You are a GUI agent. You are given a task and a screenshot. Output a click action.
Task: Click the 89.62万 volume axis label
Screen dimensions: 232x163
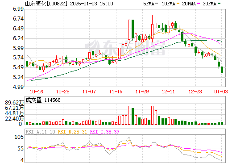click(14, 103)
